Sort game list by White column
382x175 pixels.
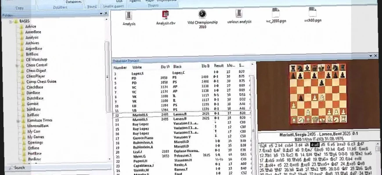click(x=137, y=67)
